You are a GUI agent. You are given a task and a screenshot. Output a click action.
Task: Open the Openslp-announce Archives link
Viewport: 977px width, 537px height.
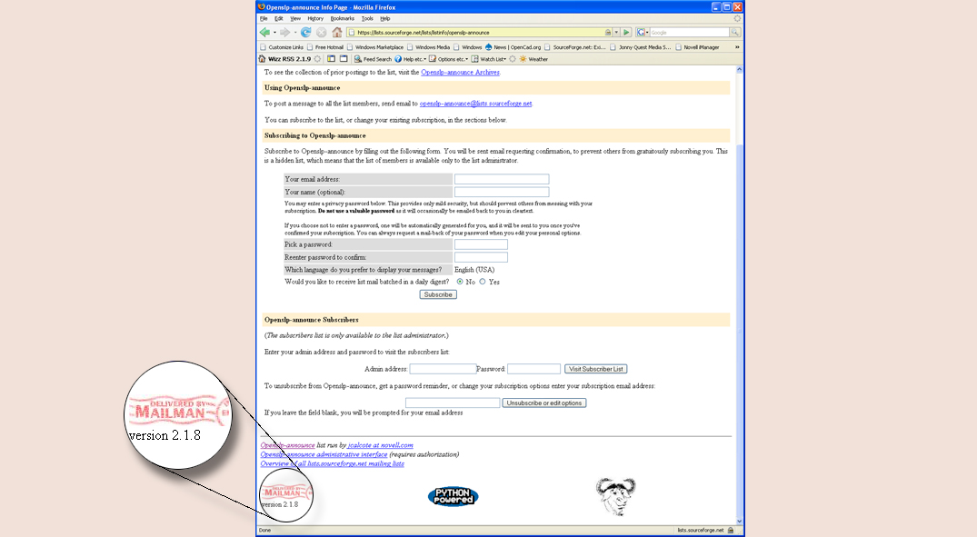tap(460, 73)
